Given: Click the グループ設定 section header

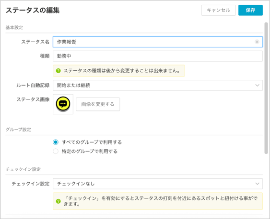Looking at the screenshot, I should point(18,130).
